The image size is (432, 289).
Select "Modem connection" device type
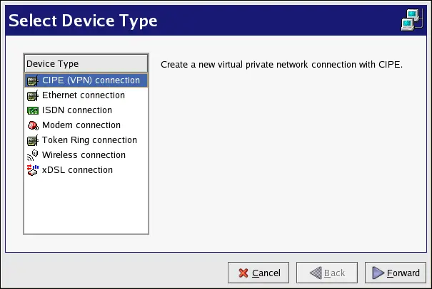[x=81, y=125]
